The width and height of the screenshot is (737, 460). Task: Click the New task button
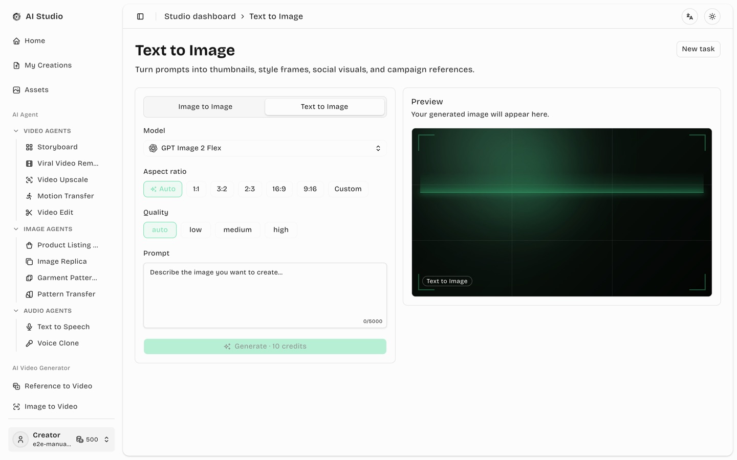(698, 49)
